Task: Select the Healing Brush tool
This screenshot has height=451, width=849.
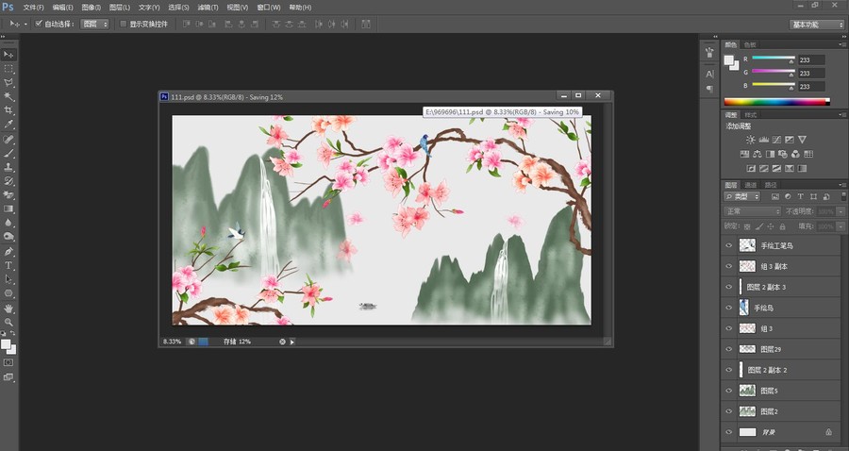Action: [8, 140]
